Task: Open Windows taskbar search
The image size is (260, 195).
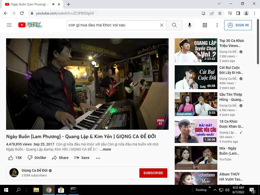Action: (x=18, y=190)
